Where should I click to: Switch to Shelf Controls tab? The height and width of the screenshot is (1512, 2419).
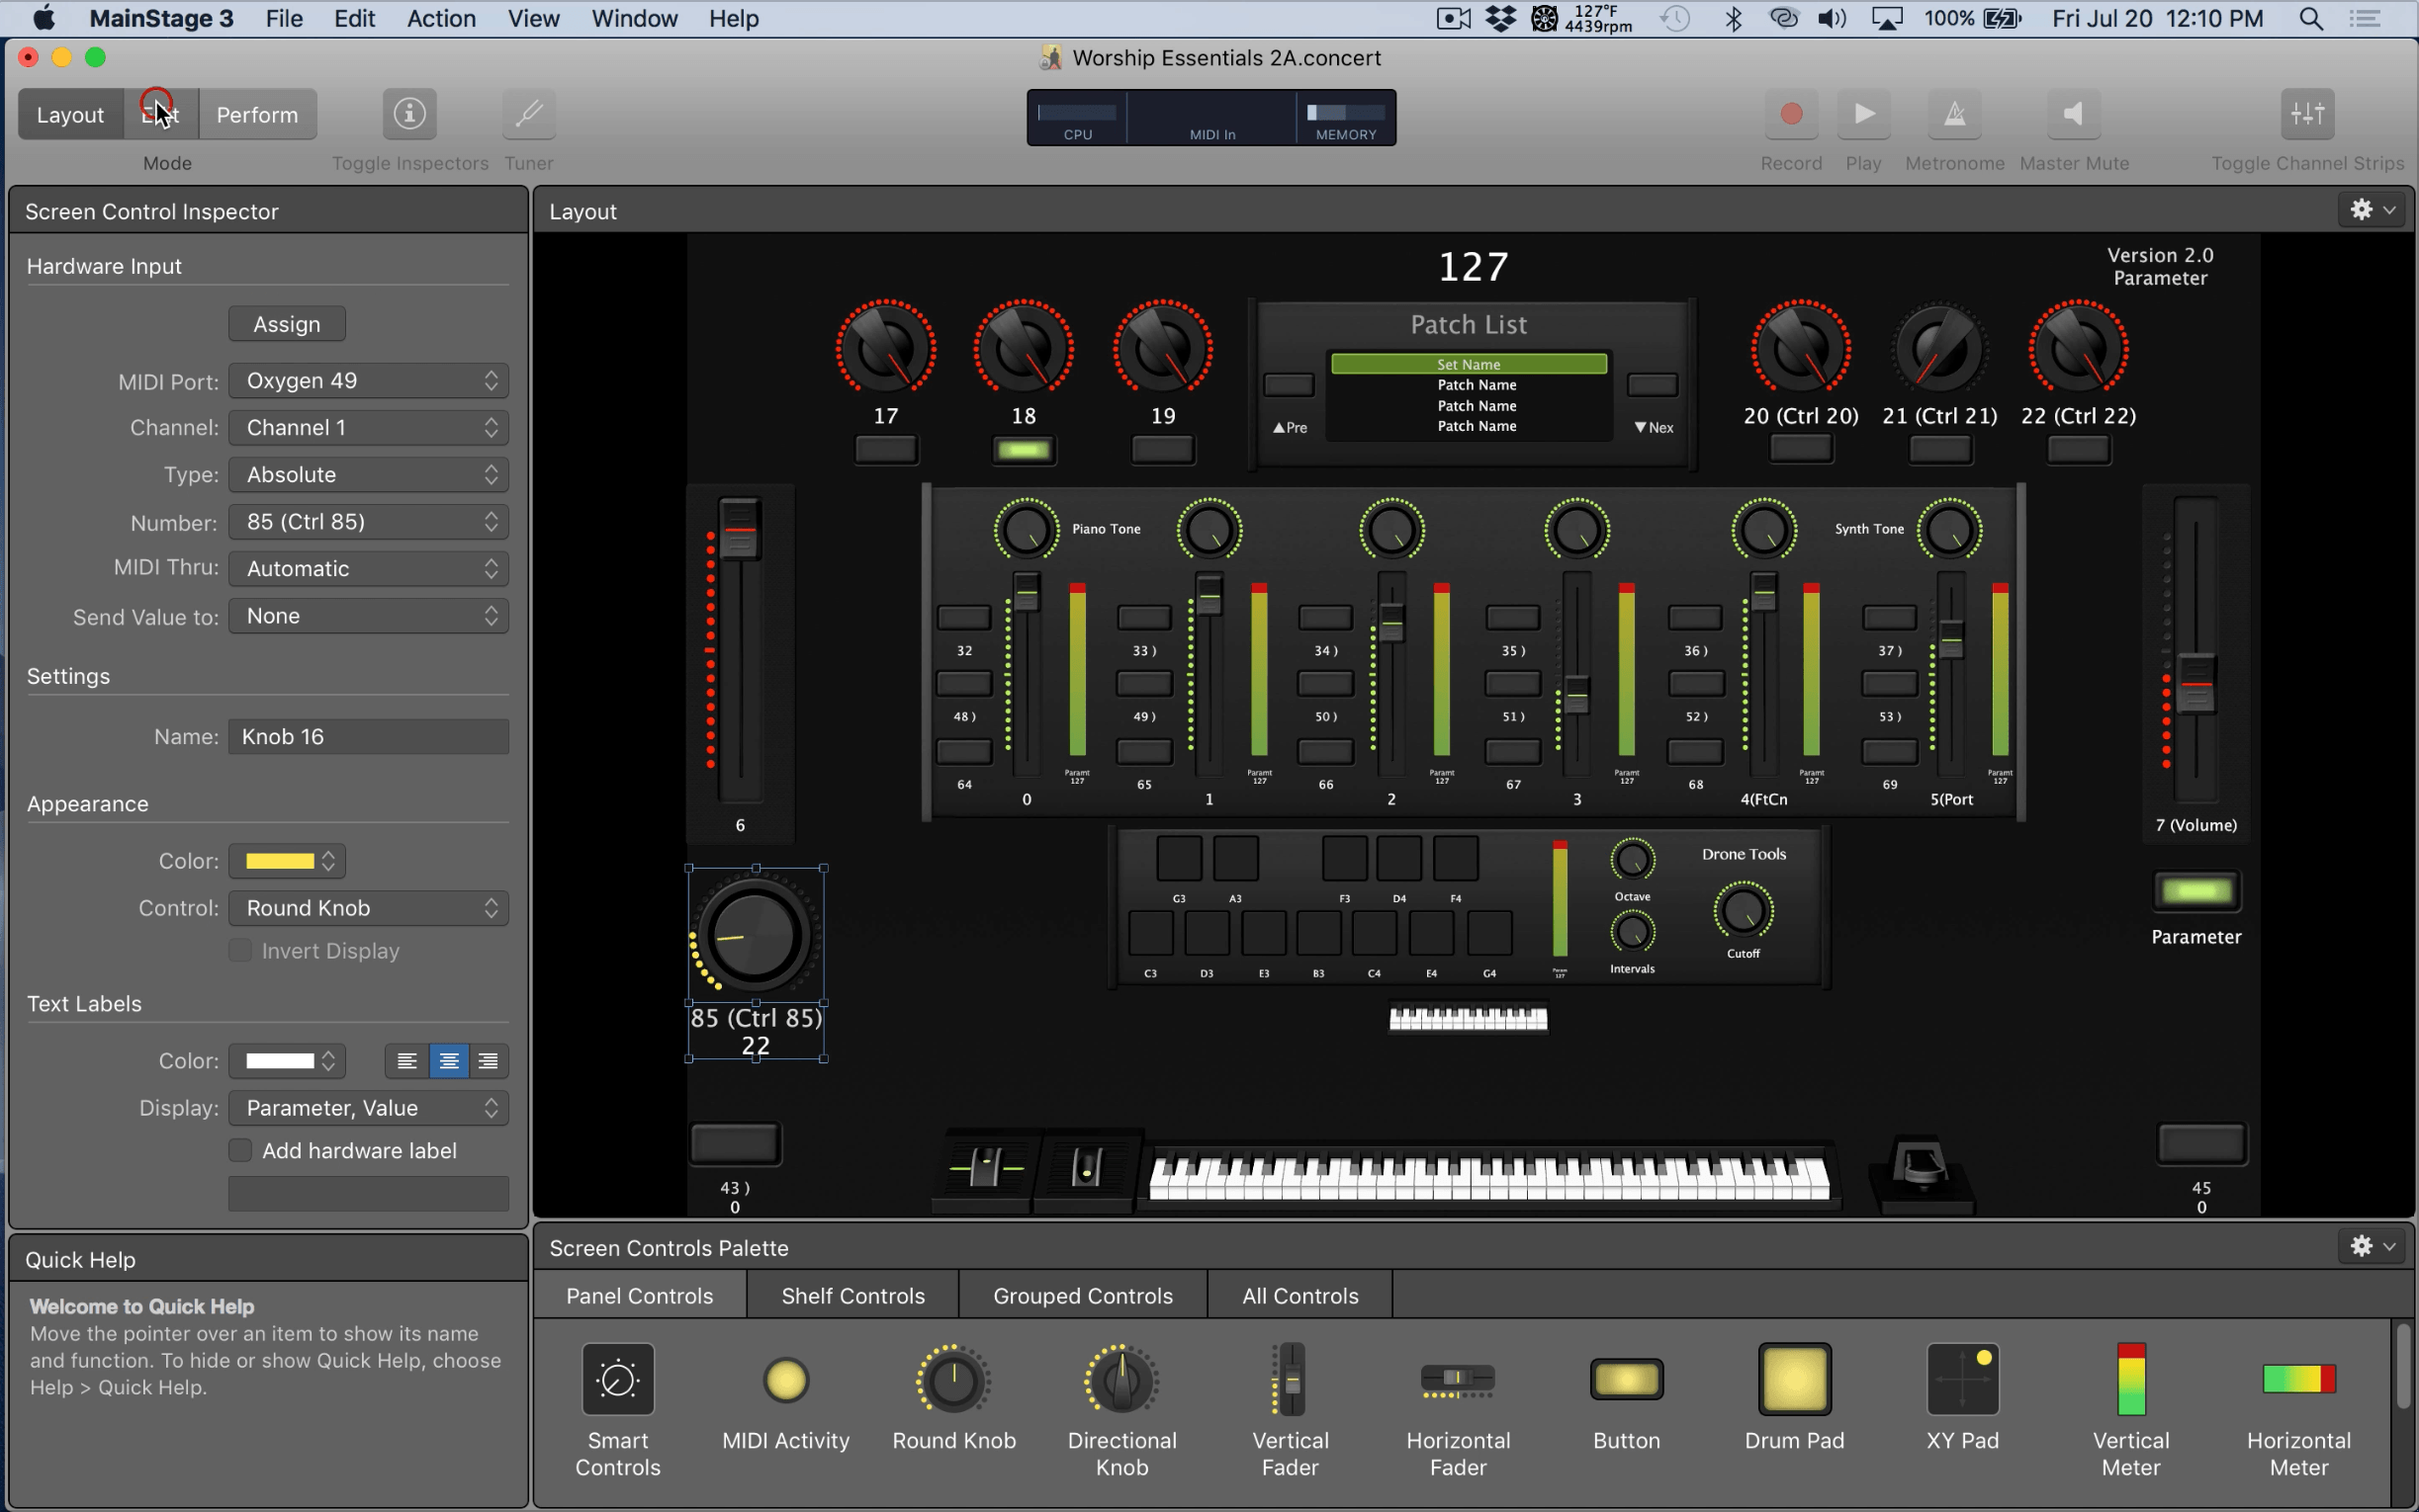pos(852,1295)
